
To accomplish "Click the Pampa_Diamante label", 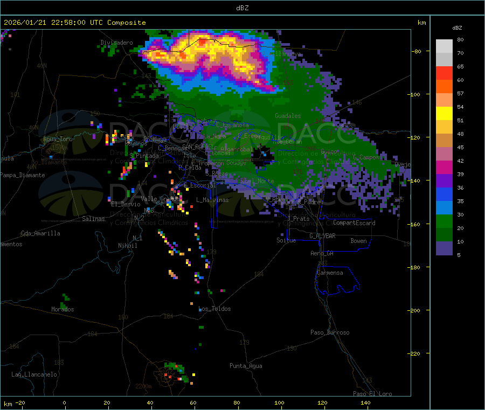I will [22, 175].
